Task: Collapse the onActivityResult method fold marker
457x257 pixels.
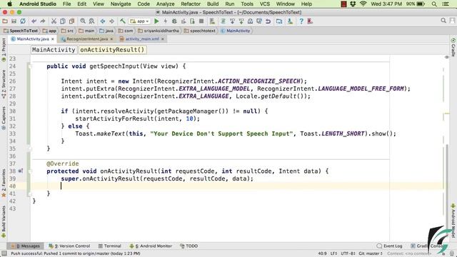Action: (30, 171)
